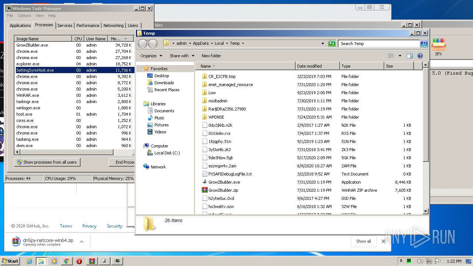The width and height of the screenshot is (473, 266).
Task: Click the Forward arrow in Explorer
Action: pos(153,44)
